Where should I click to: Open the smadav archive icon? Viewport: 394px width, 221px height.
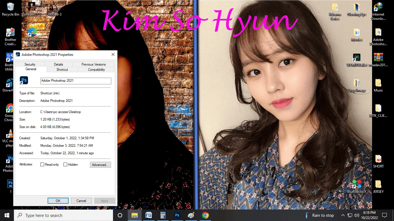(378, 60)
